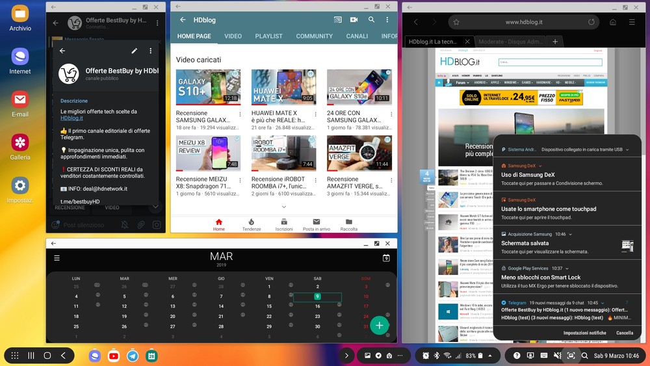The image size is (650, 366).
Task: Clear notifications with Cancella
Action: point(624,333)
